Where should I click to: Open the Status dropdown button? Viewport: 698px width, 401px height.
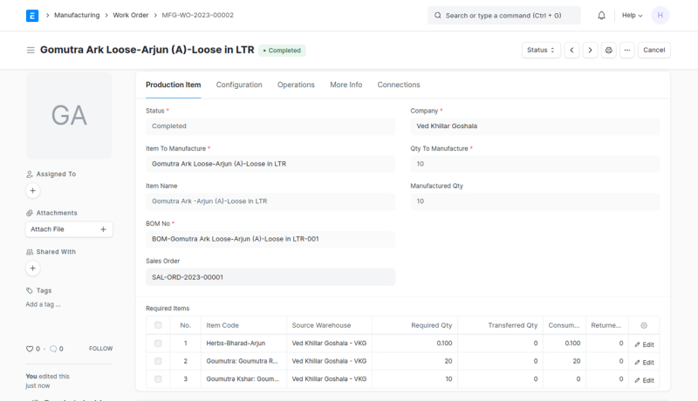(x=541, y=51)
